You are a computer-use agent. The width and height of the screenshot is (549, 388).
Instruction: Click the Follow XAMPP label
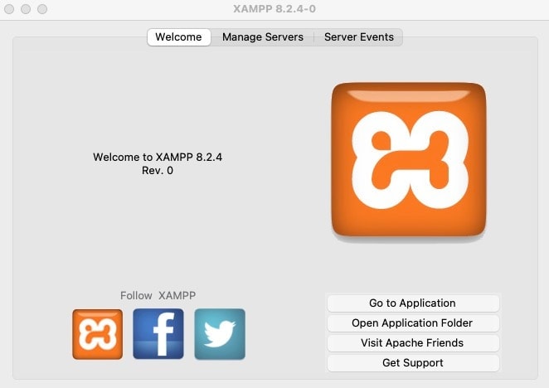158,295
